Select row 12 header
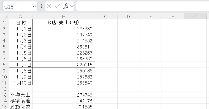 click(x=4, y=89)
